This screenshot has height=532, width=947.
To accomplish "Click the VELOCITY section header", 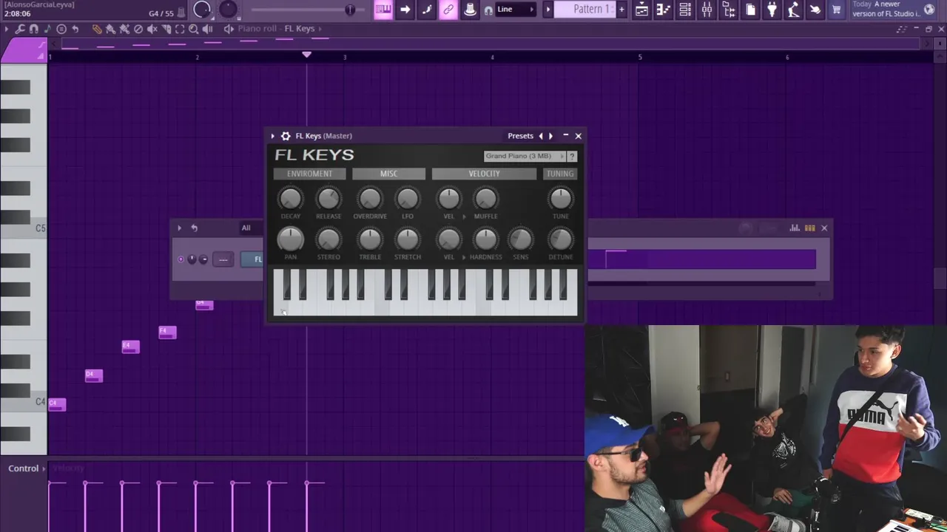I will (x=484, y=174).
